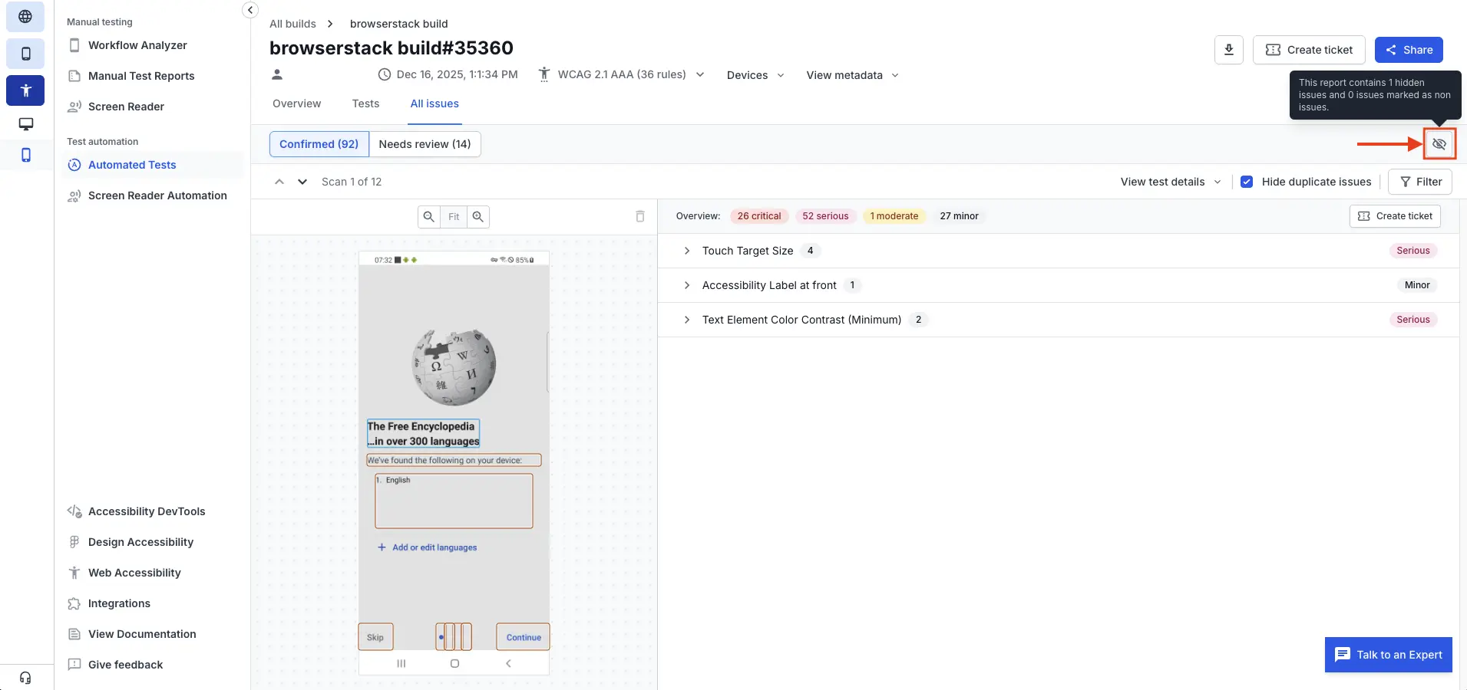
Task: Click zoom out magnifier icon
Action: pos(429,217)
